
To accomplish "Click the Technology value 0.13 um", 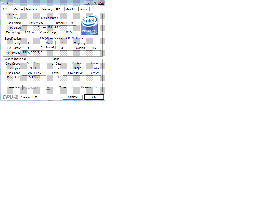I will (29, 32).
